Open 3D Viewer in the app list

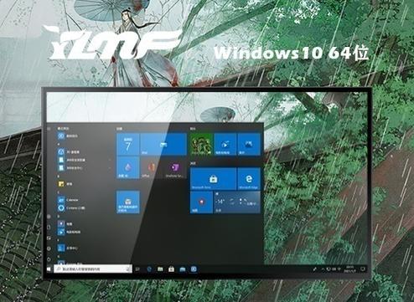pyautogui.click(x=69, y=152)
